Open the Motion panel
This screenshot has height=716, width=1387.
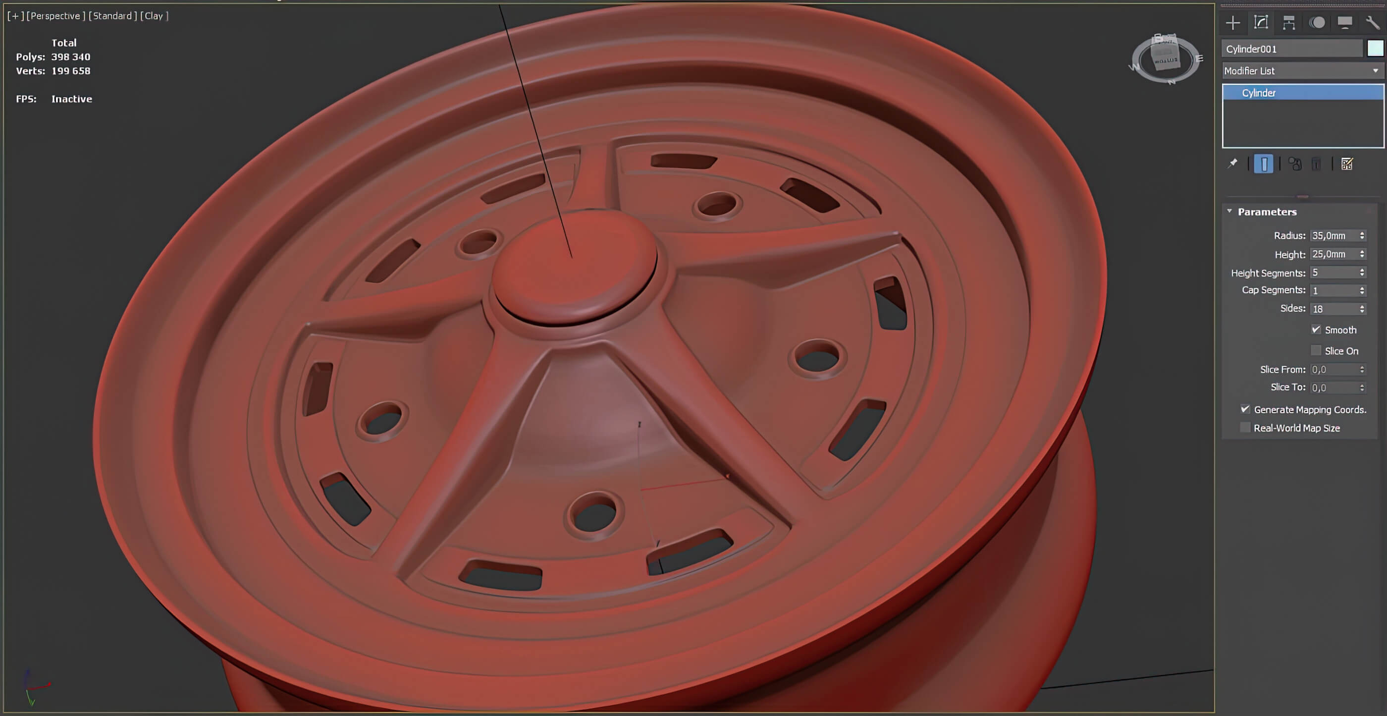pyautogui.click(x=1317, y=23)
